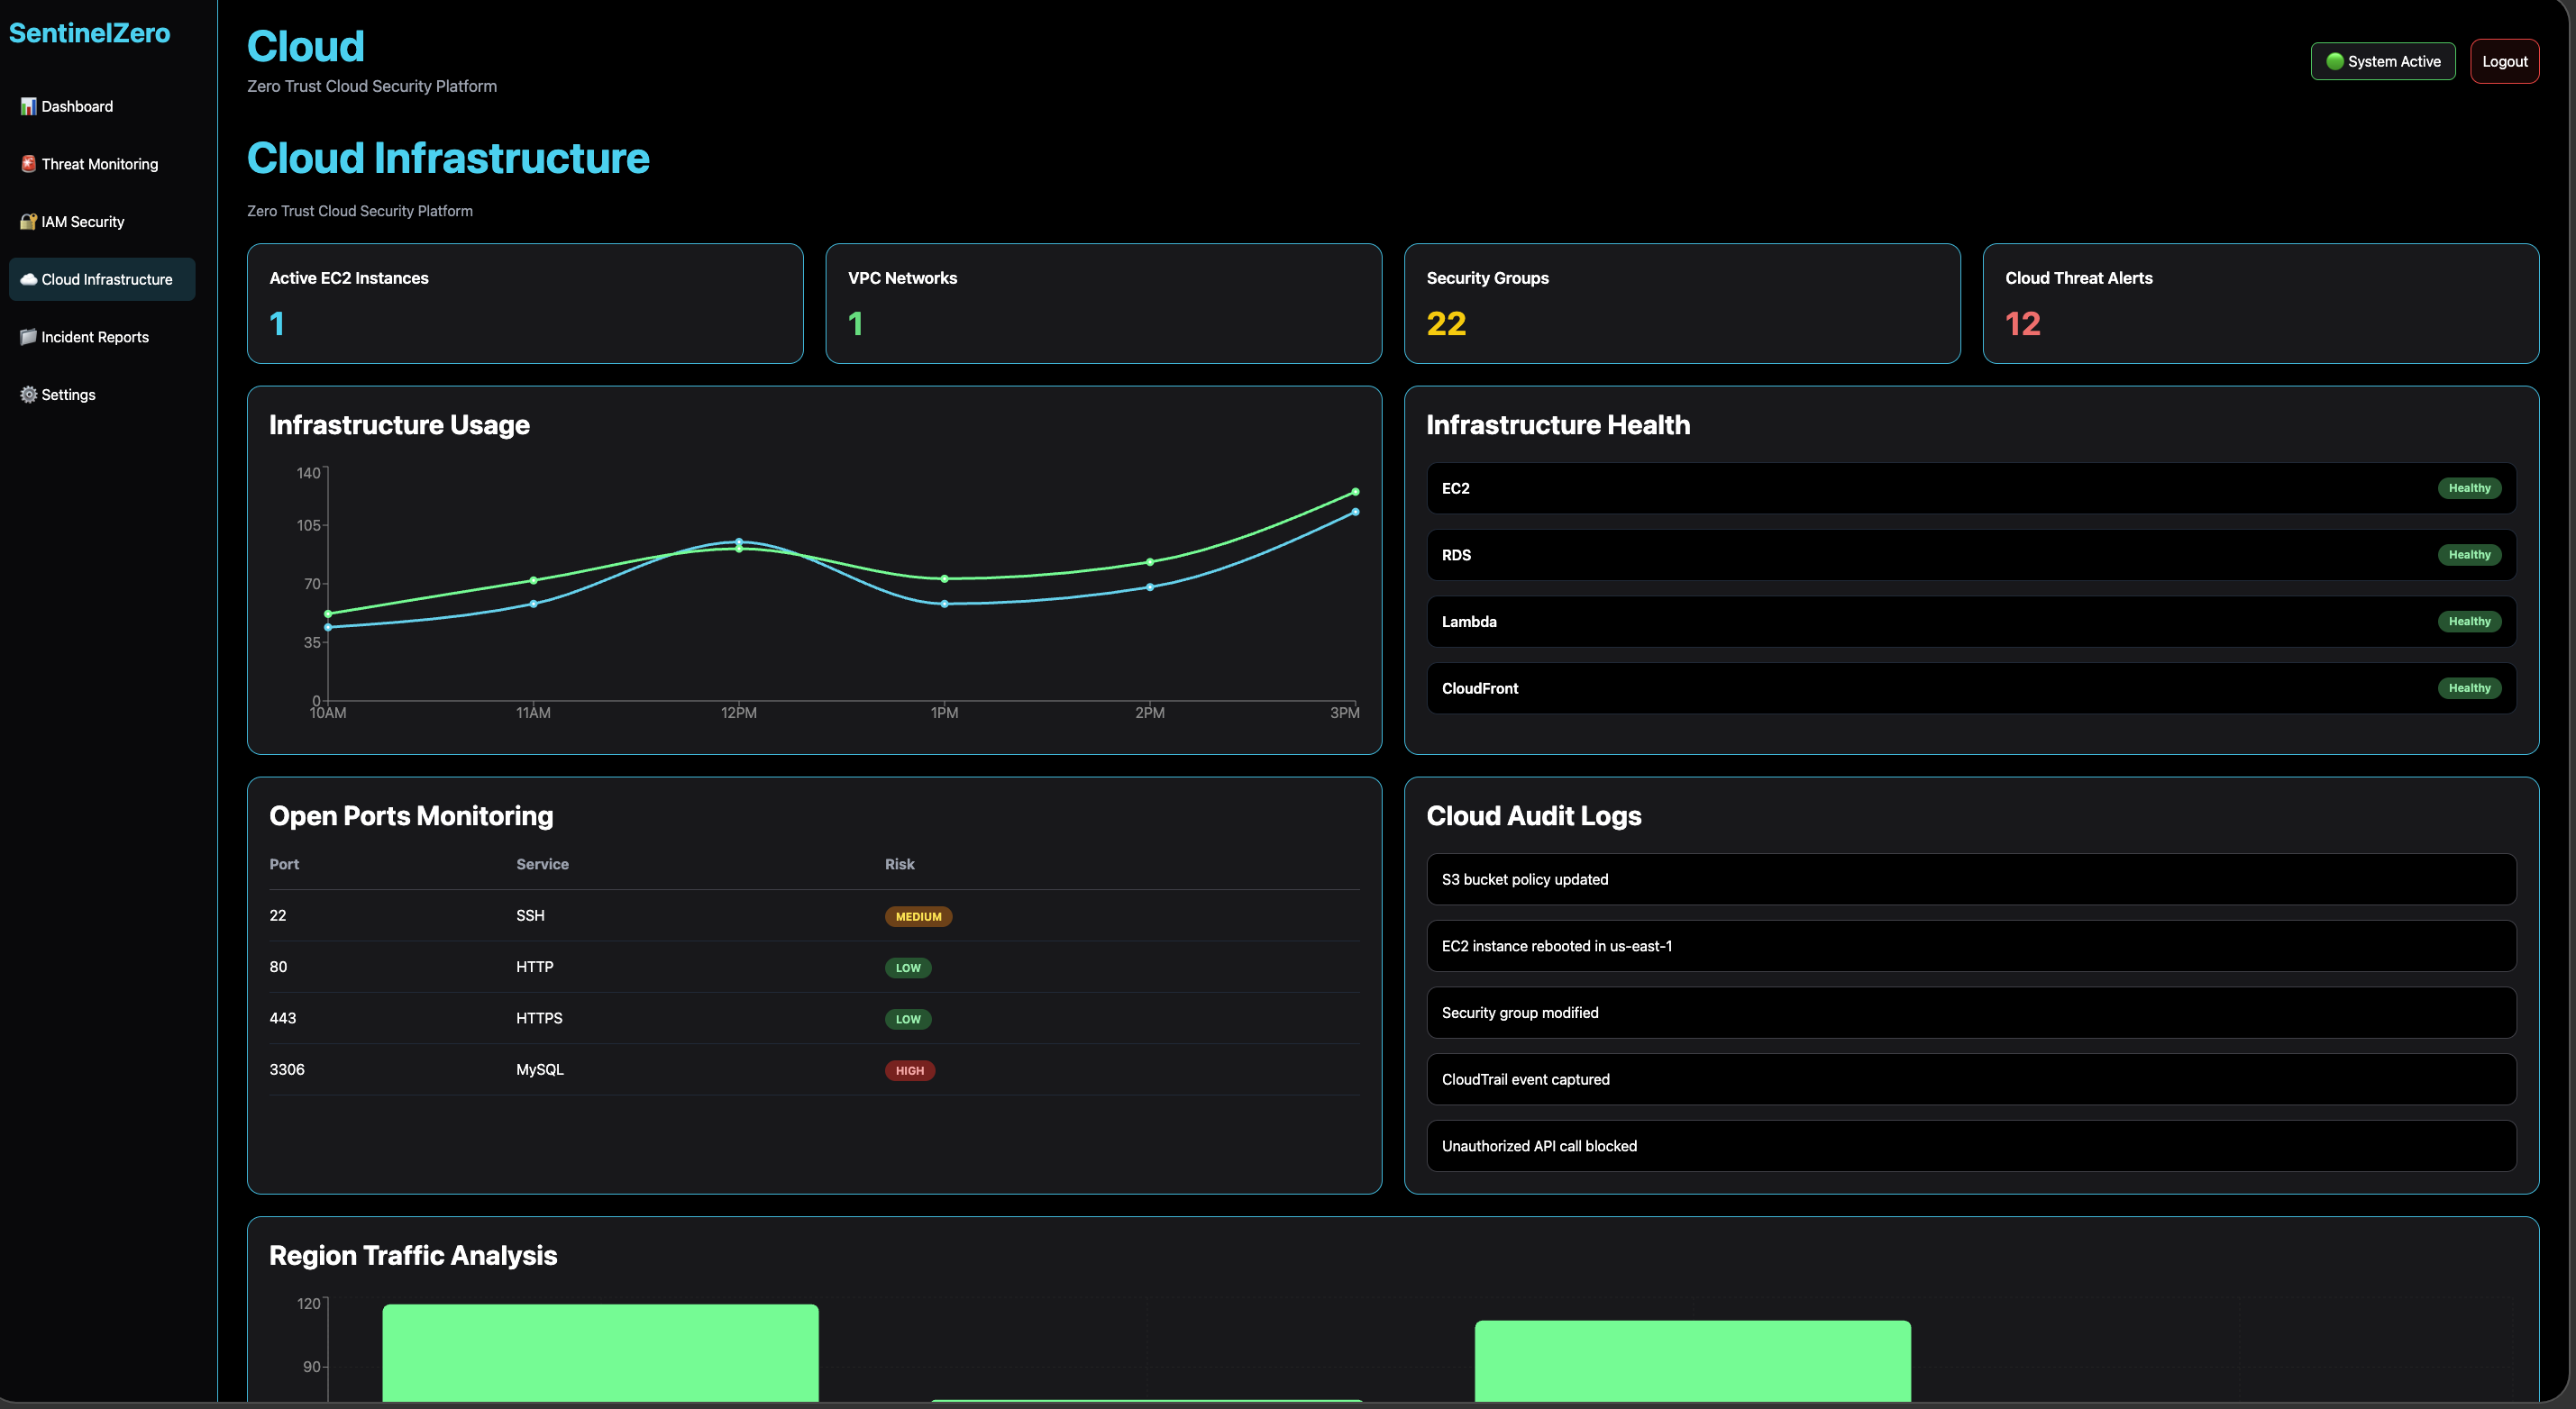
Task: Click the LOW risk badge for HTTPS
Action: pos(908,1019)
